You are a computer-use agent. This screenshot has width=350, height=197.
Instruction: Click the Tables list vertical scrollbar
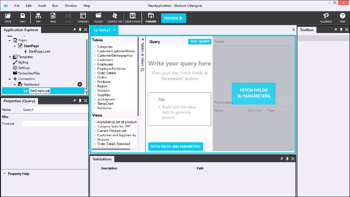point(138,76)
